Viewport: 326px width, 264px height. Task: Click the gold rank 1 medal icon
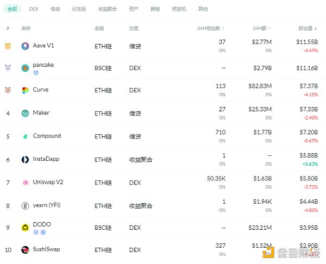click(8, 46)
